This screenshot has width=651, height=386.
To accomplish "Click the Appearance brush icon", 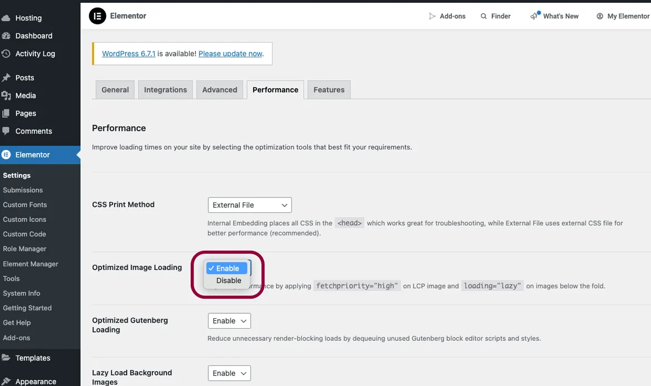I will [x=6, y=381].
